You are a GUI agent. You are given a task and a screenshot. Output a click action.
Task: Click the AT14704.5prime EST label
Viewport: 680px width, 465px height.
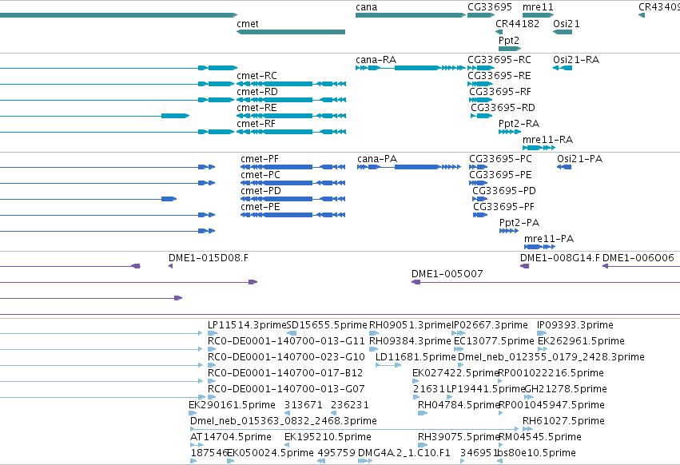(231, 437)
